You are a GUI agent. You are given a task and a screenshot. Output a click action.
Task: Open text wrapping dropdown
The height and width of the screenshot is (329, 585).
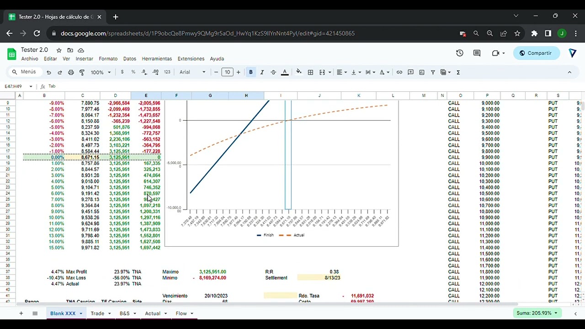pyautogui.click(x=371, y=72)
